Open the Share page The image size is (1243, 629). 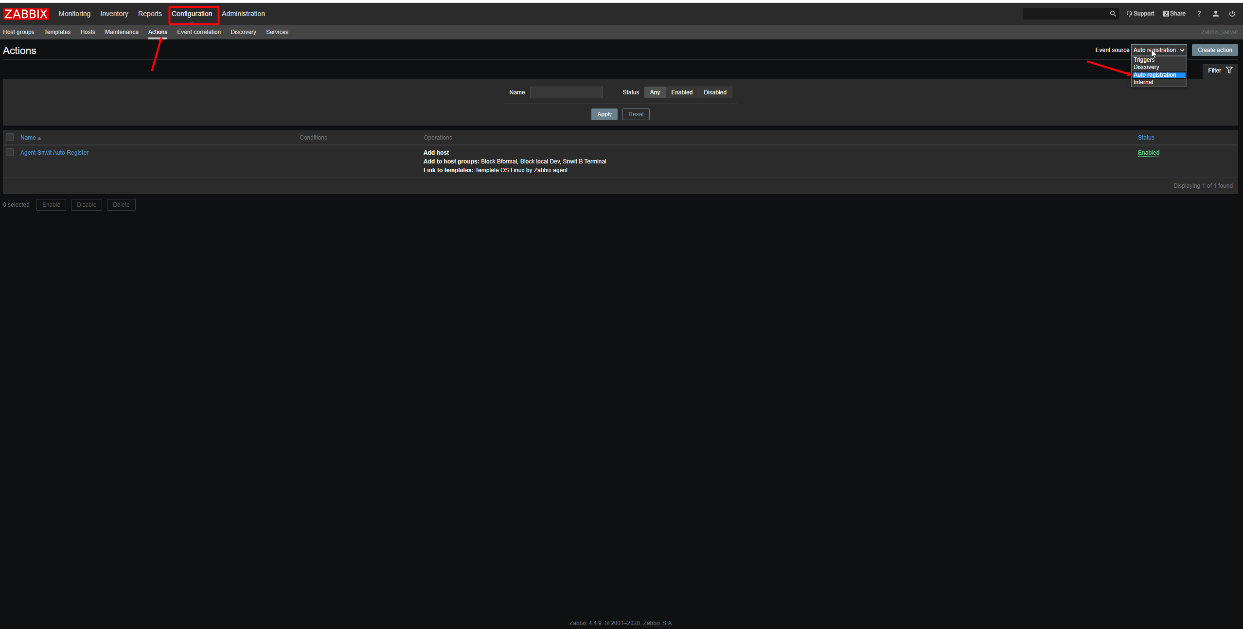(x=1174, y=14)
